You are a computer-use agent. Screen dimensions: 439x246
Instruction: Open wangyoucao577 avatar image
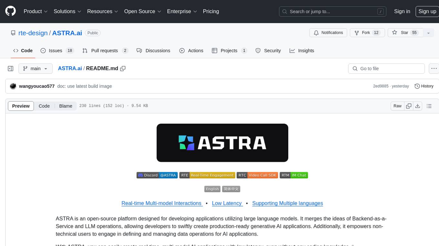13,86
